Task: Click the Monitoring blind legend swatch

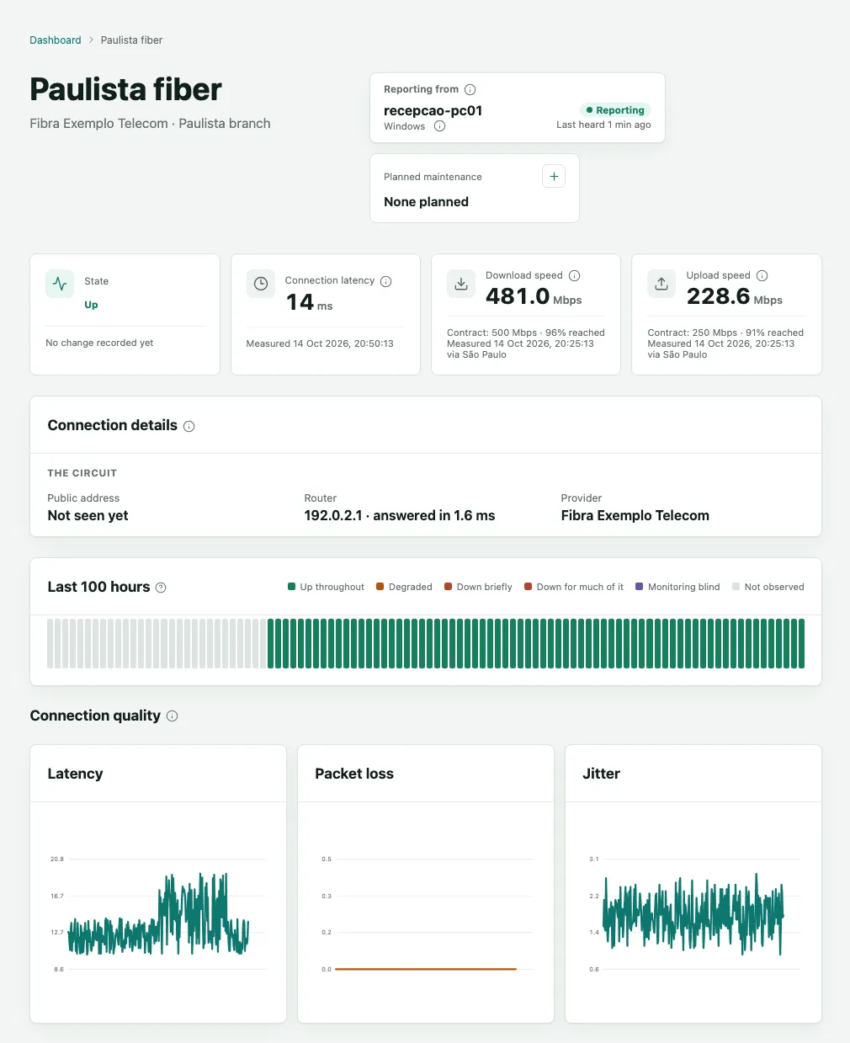Action: click(x=640, y=587)
